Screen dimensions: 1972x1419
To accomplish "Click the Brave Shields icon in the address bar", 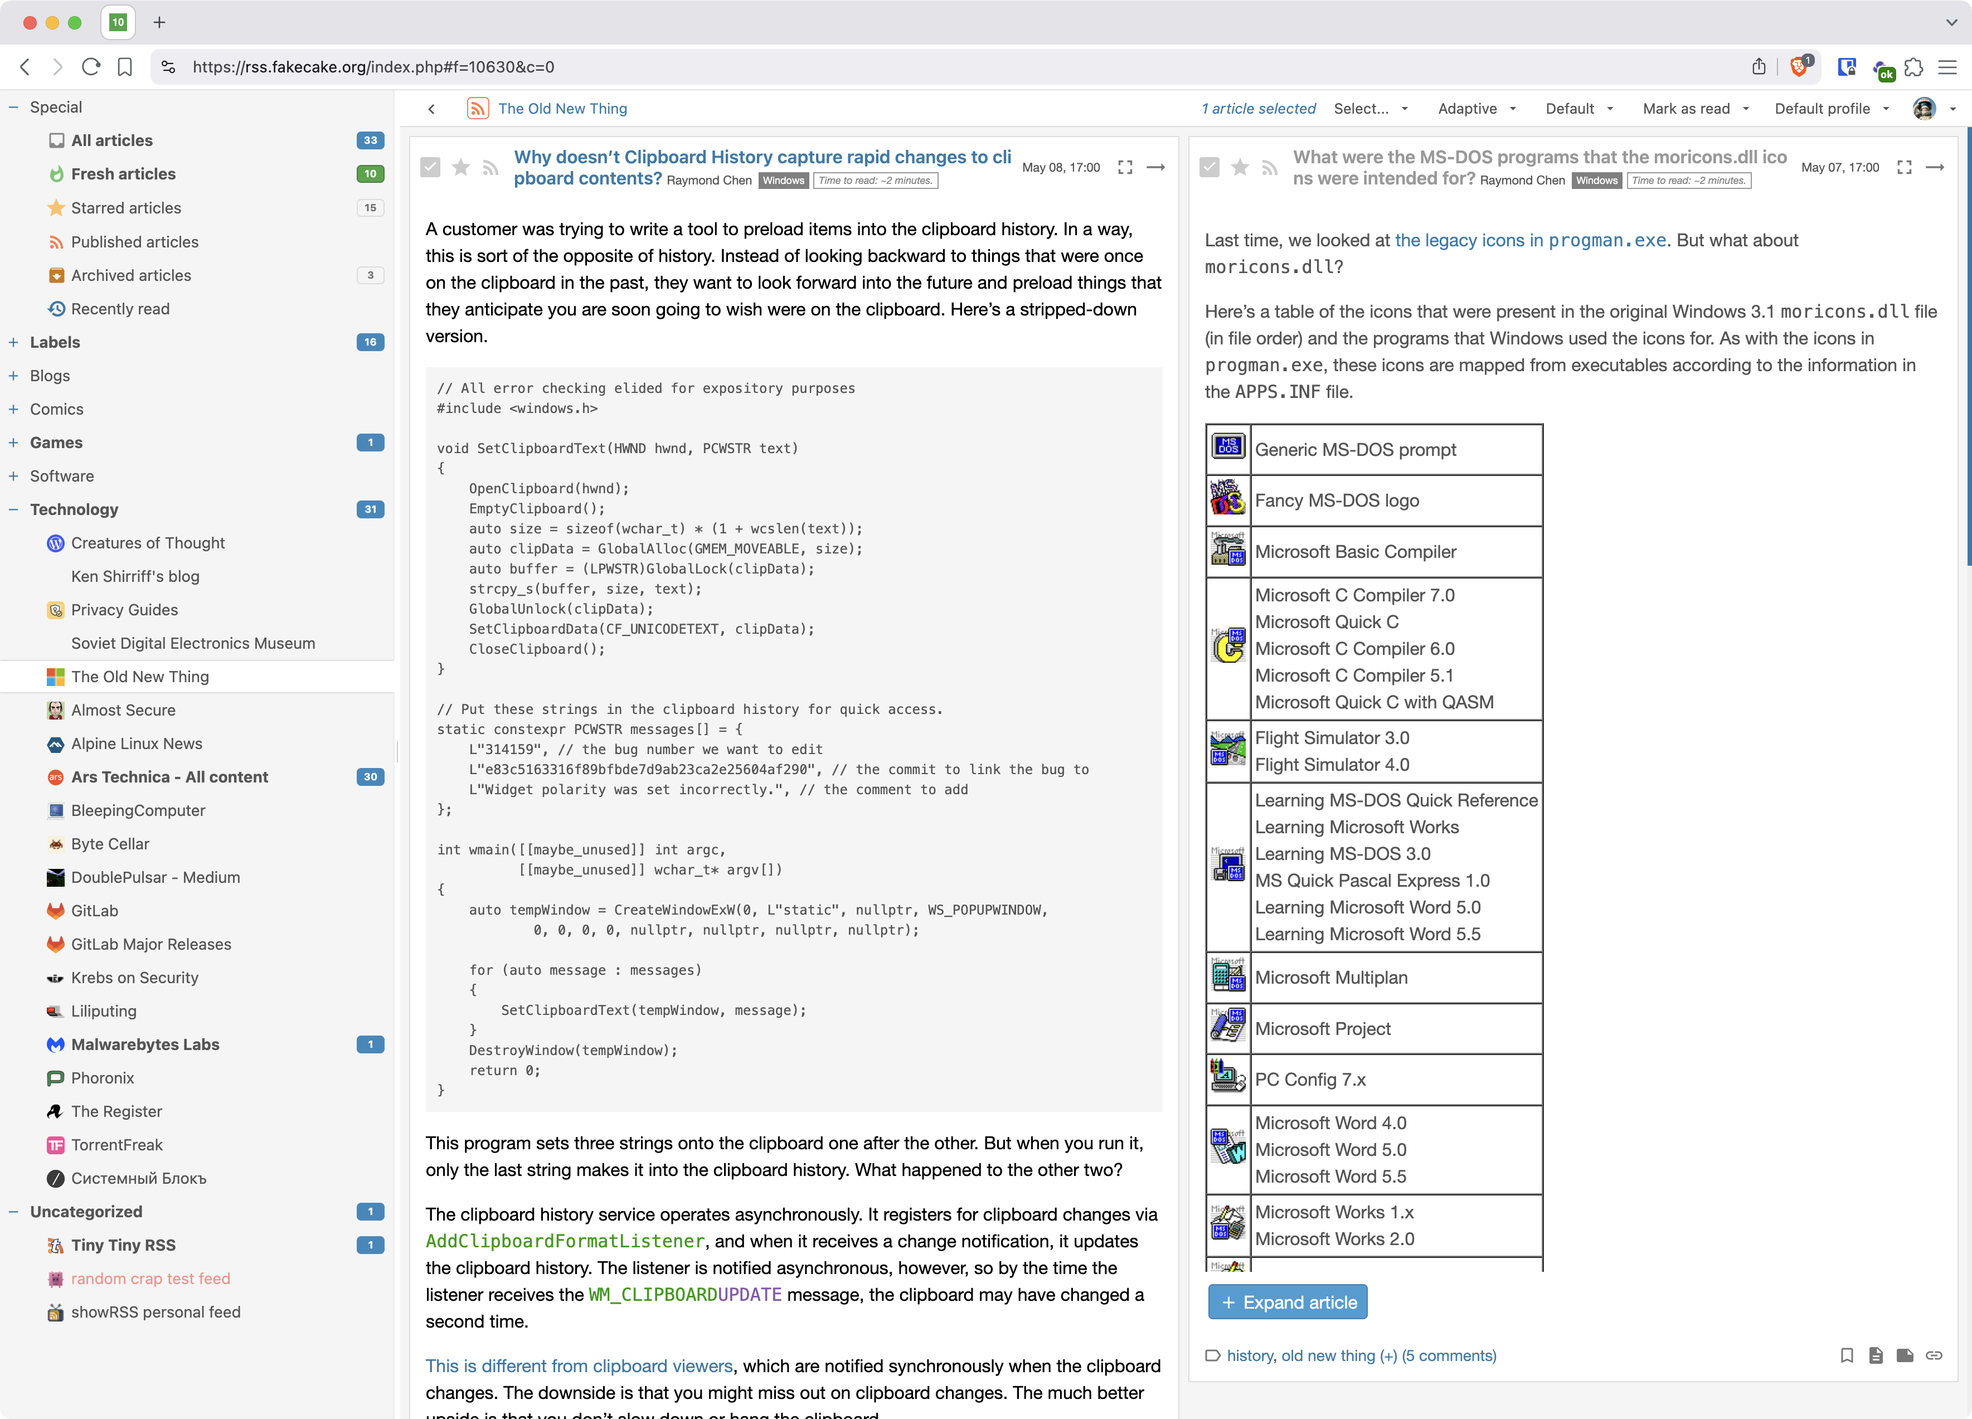I will tap(1799, 67).
